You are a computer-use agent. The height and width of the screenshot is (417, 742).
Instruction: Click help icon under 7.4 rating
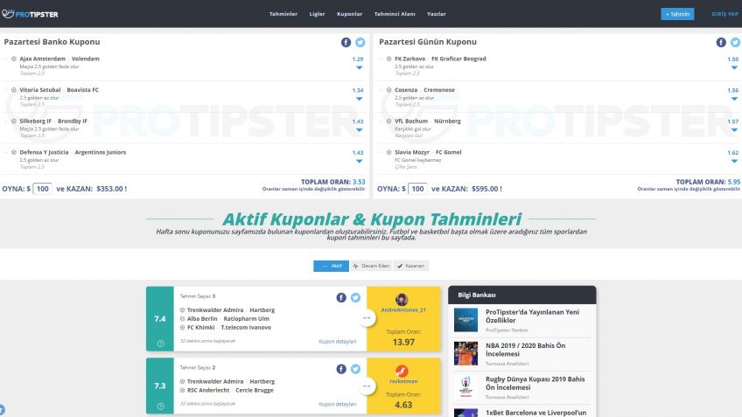[x=160, y=344]
